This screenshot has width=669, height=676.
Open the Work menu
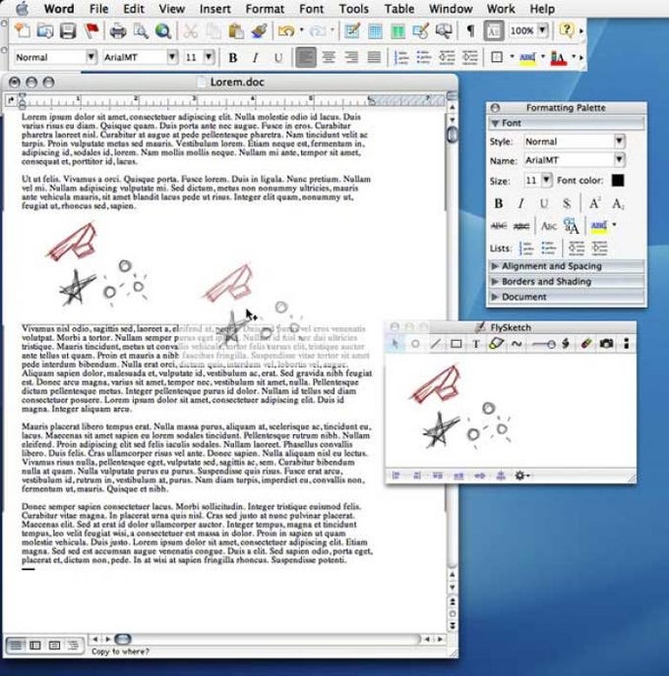pyautogui.click(x=501, y=9)
